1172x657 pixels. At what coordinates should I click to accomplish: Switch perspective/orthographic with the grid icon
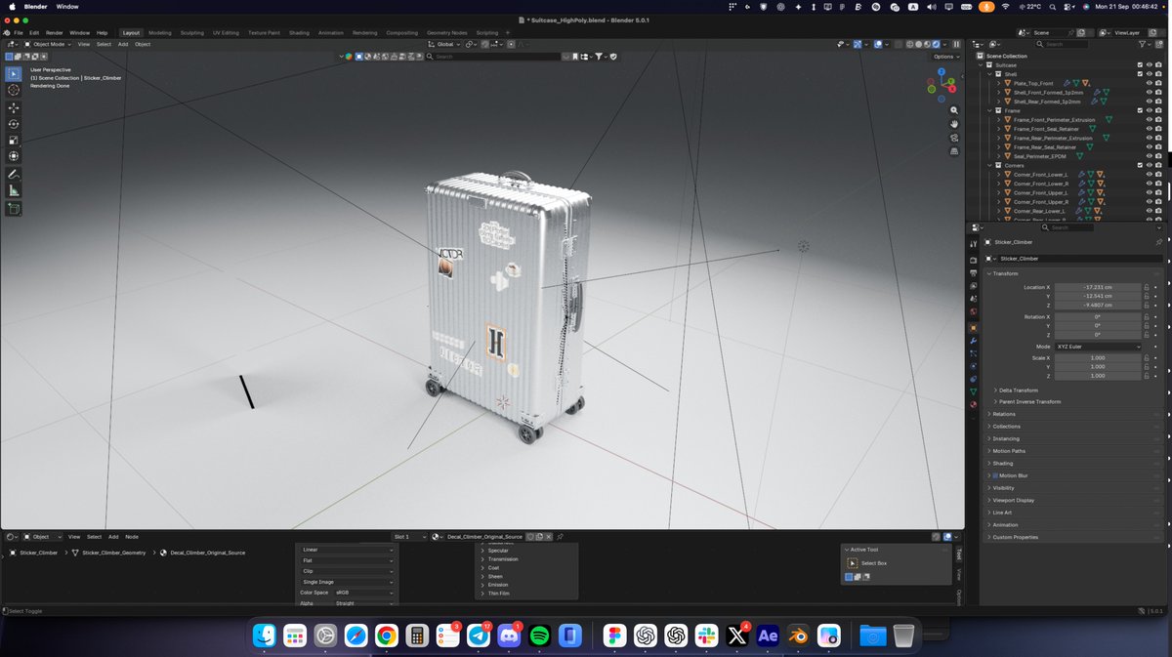tap(954, 151)
